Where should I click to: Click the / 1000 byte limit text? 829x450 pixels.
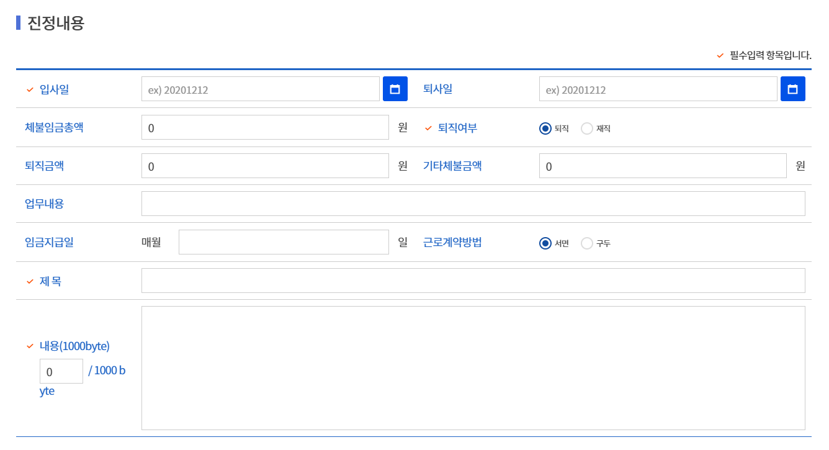click(107, 371)
